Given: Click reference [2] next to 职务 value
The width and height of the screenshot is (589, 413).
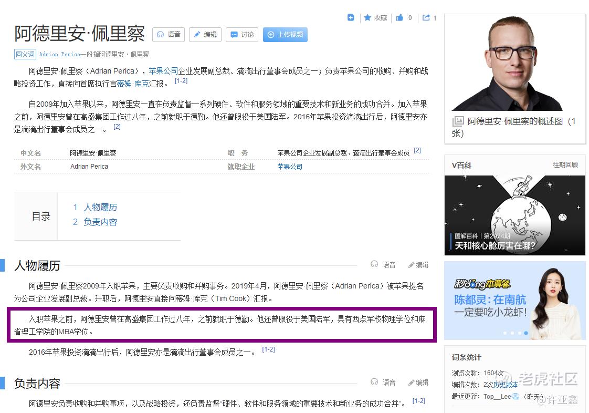Looking at the screenshot, I should [x=417, y=150].
